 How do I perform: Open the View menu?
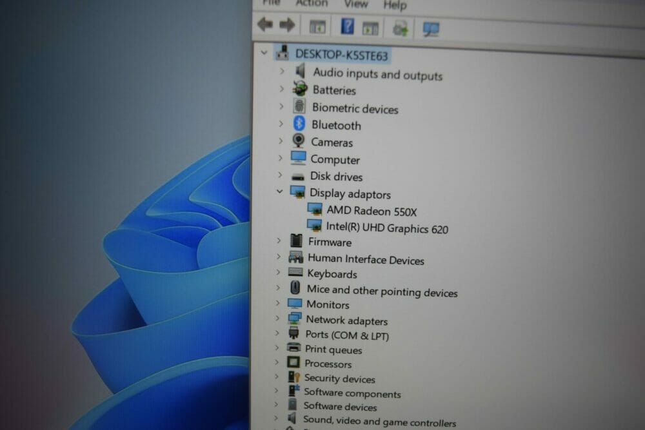pos(356,4)
